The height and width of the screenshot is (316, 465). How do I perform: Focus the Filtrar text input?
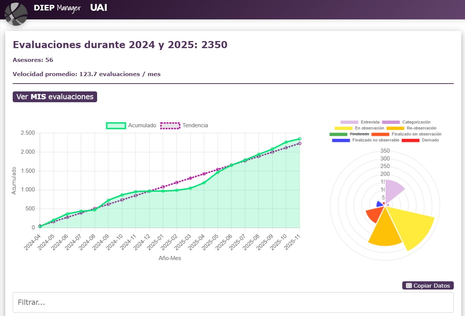[233, 302]
